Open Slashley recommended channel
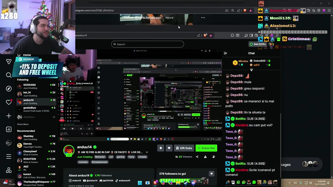Image resolution: width=333 pixels, height=187 pixels. (x=36, y=138)
